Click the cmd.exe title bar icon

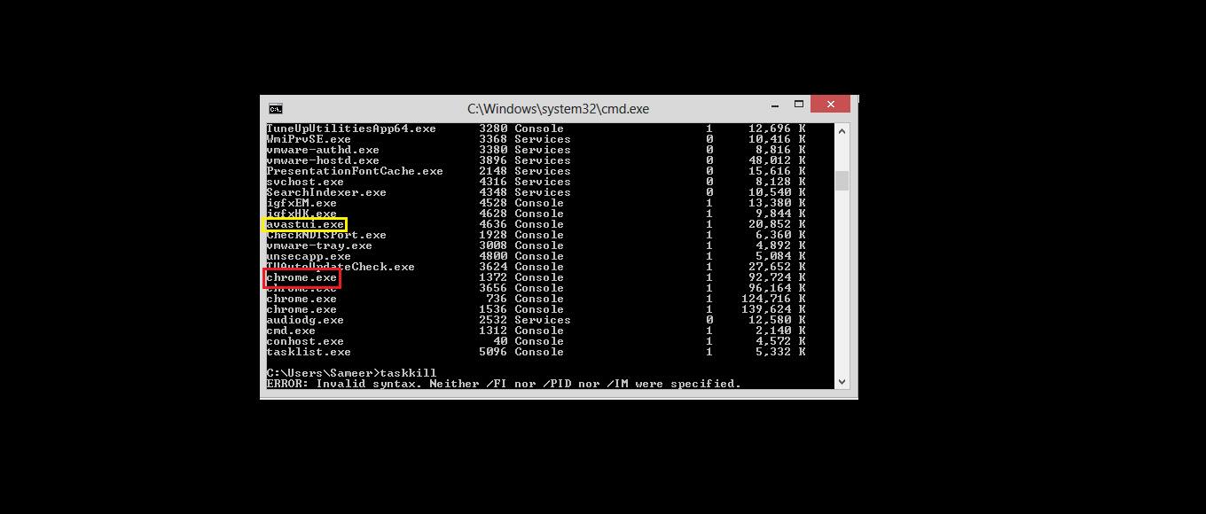tap(276, 109)
